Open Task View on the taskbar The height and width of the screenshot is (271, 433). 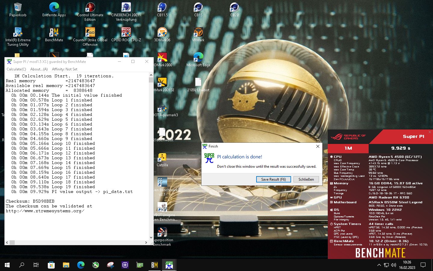[36, 265]
